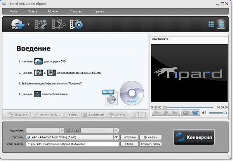Play the preview
Viewport: 233px width, 161px height.
(156, 113)
